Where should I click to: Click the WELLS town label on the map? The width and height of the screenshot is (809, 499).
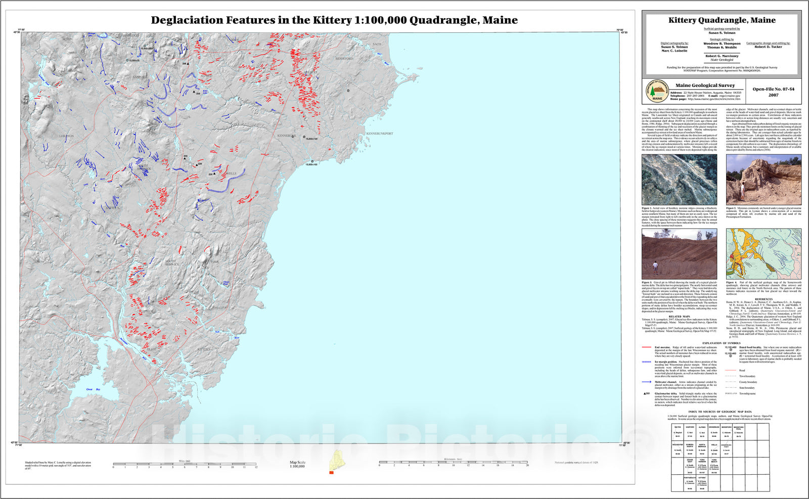pos(231,173)
